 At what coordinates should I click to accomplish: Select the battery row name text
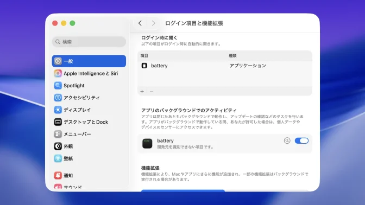[x=159, y=66]
